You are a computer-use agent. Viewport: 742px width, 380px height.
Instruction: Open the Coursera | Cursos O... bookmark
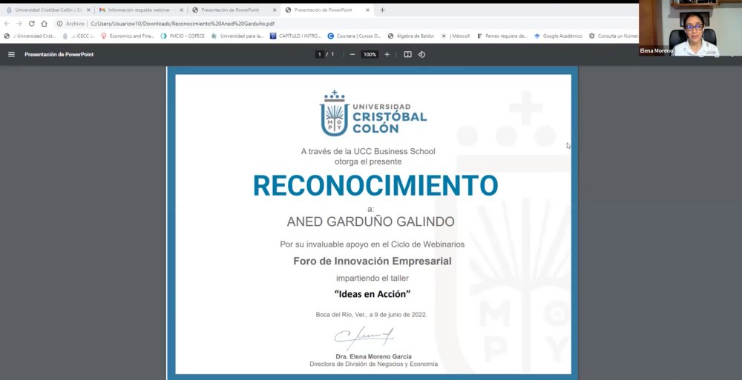tap(355, 36)
